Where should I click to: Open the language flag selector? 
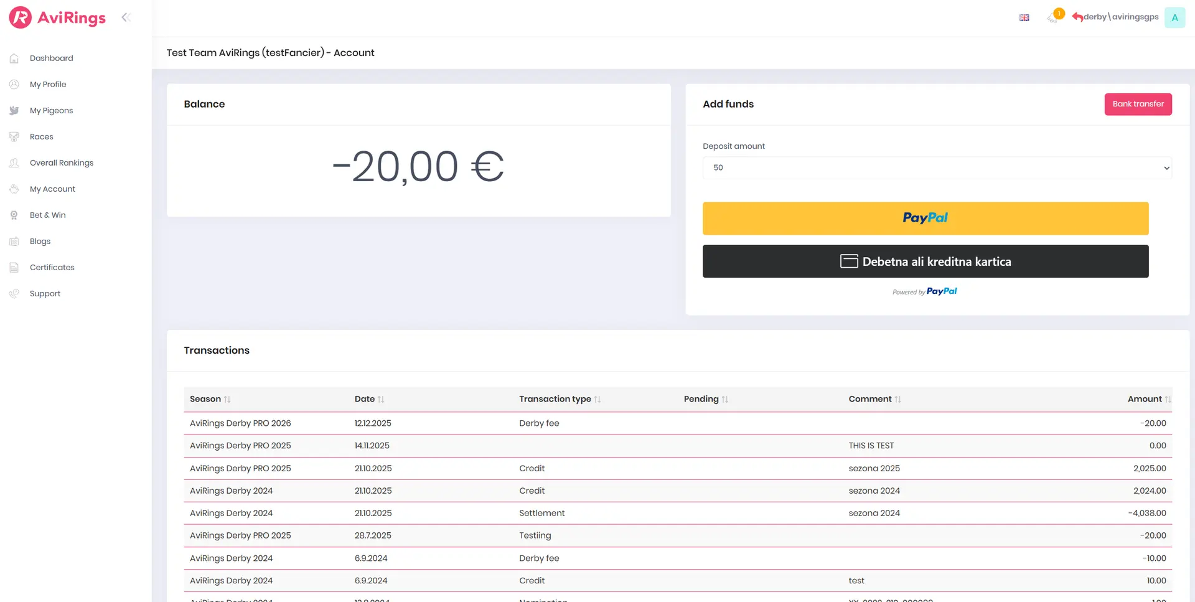click(x=1024, y=17)
